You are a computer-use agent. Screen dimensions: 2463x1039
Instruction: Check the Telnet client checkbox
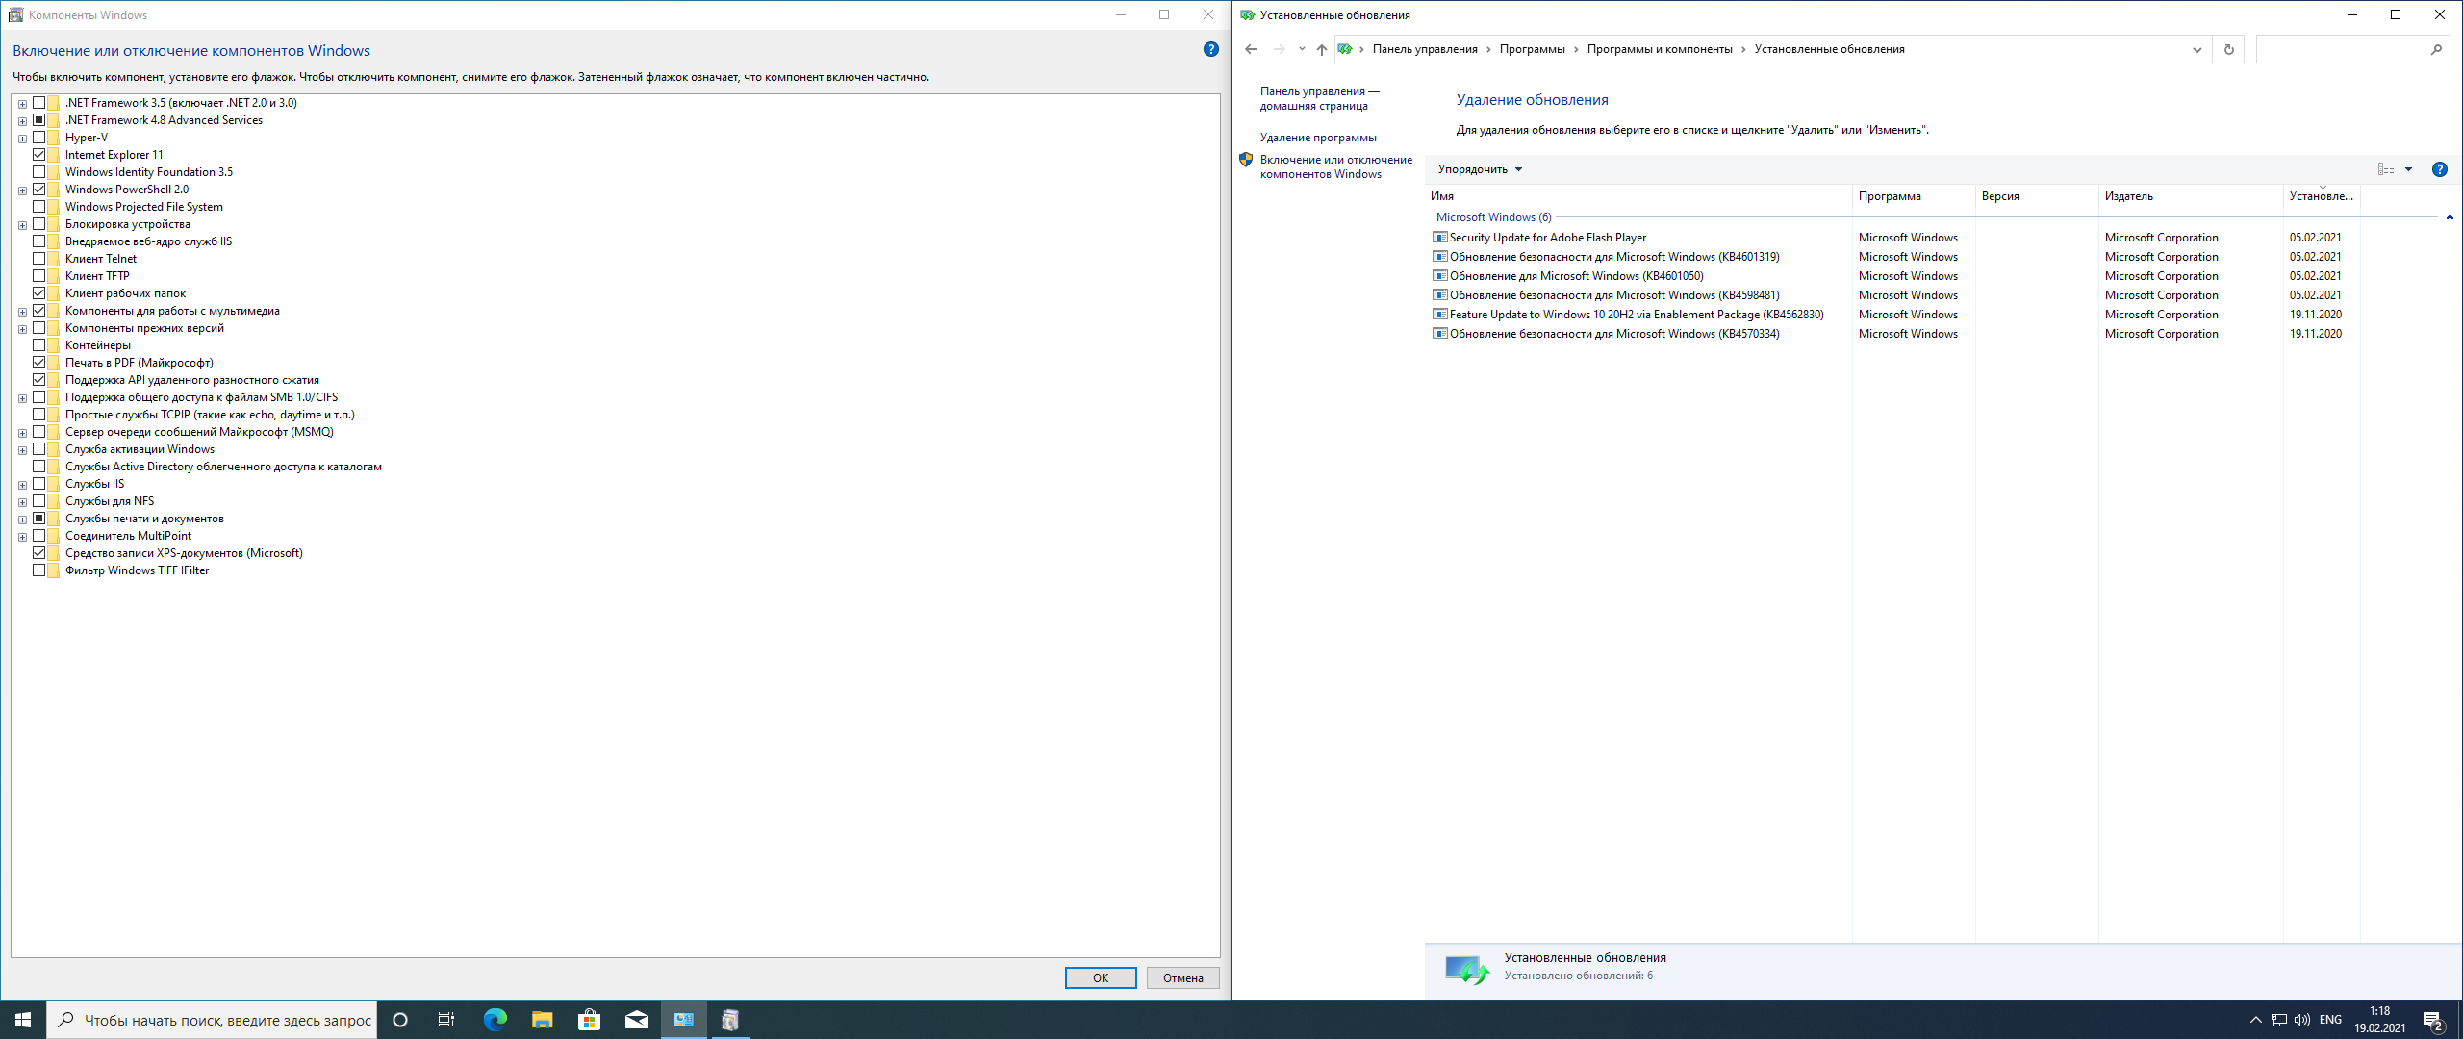click(39, 259)
